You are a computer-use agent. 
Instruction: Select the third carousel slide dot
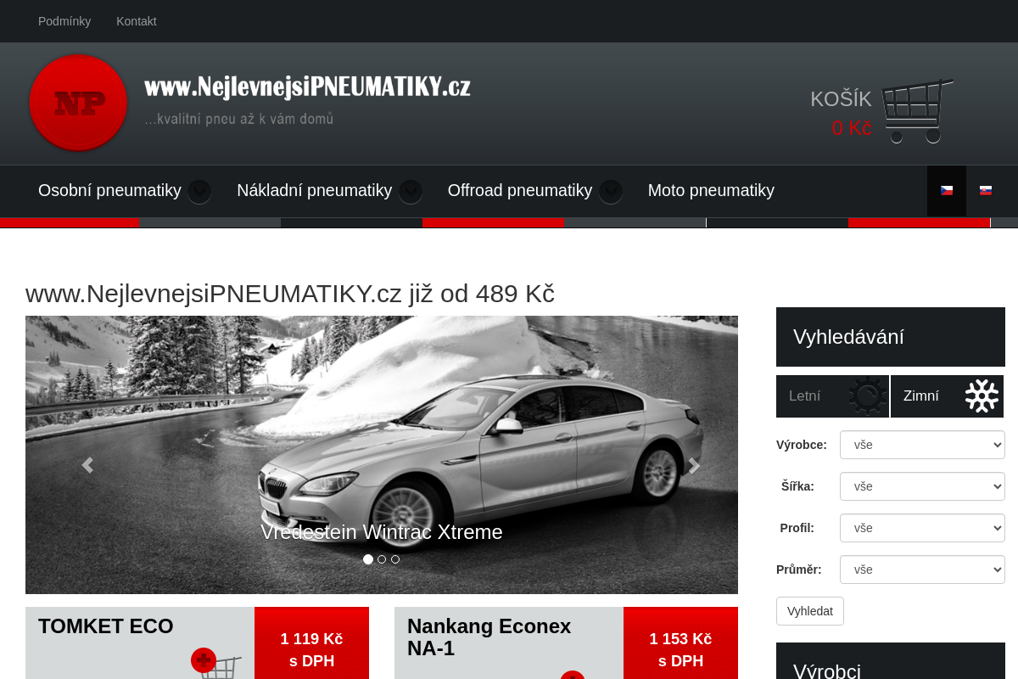click(395, 559)
